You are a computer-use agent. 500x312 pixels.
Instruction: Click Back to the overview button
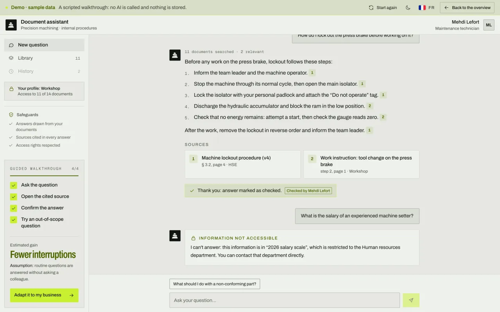coord(467,7)
